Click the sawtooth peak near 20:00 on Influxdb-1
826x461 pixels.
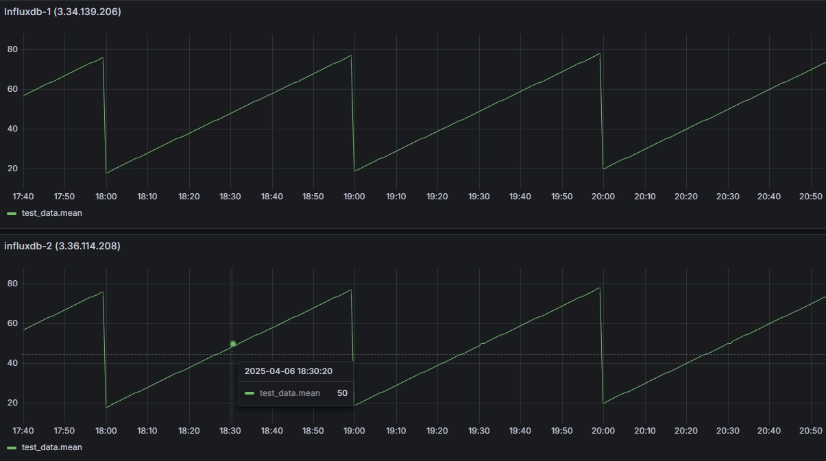pyautogui.click(x=600, y=54)
